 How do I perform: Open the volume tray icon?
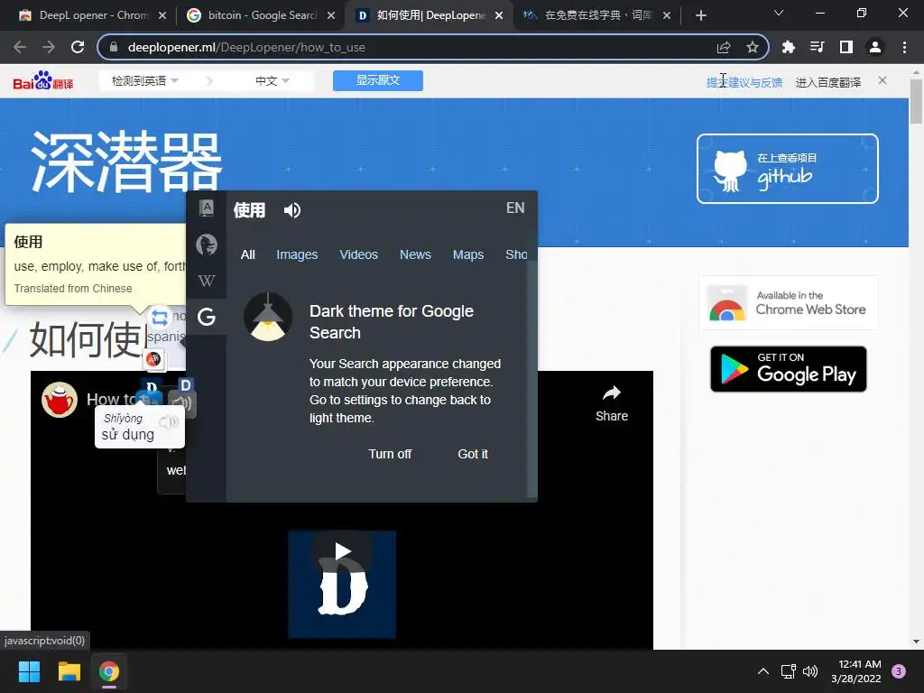click(x=810, y=671)
